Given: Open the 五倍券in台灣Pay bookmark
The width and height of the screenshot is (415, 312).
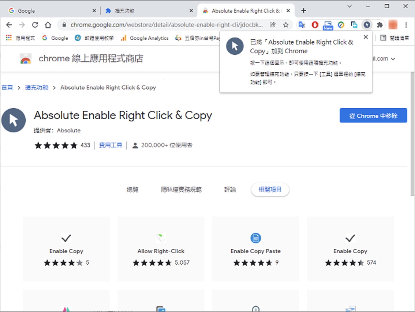Looking at the screenshot, I should [x=197, y=38].
